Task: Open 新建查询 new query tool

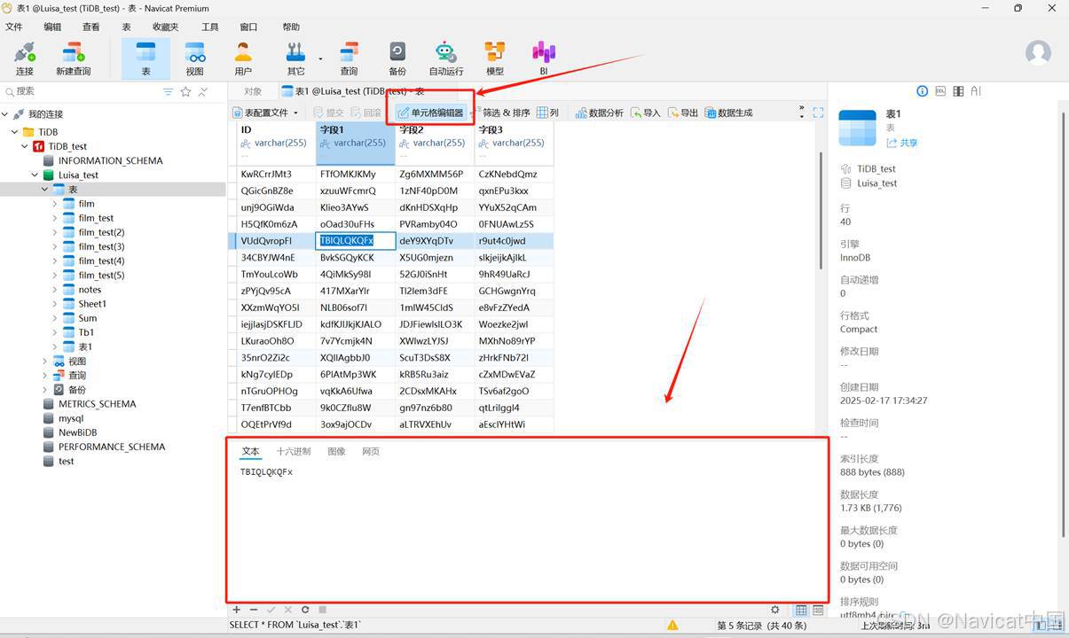Action: (73, 58)
